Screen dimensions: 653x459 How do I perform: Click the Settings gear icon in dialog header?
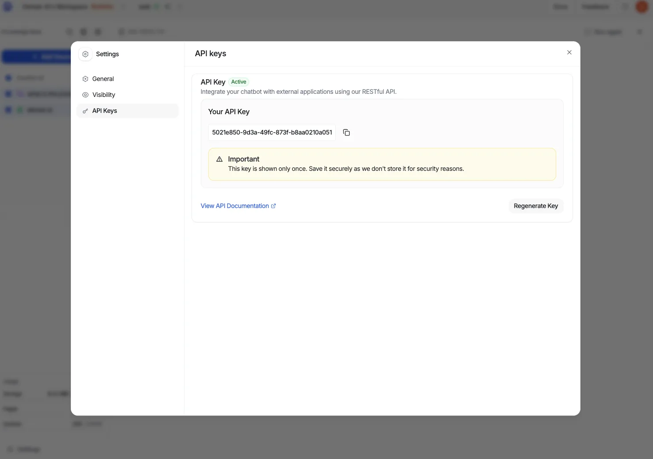[85, 54]
